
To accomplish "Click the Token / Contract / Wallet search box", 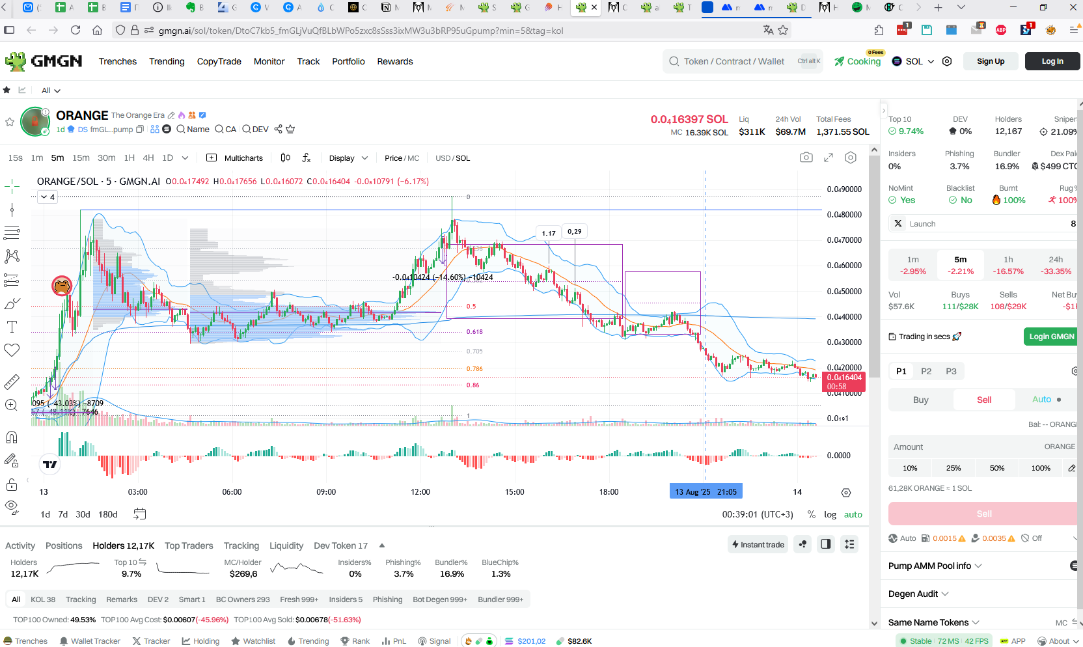I will click(743, 61).
